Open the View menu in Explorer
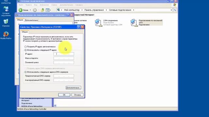The width and height of the screenshot is (209, 117). [x=36, y=5]
